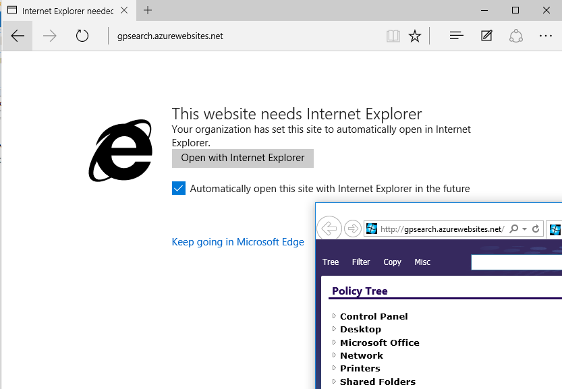Expand the Microsoft Office policy node
Viewport: 562px width, 389px height.
point(333,342)
